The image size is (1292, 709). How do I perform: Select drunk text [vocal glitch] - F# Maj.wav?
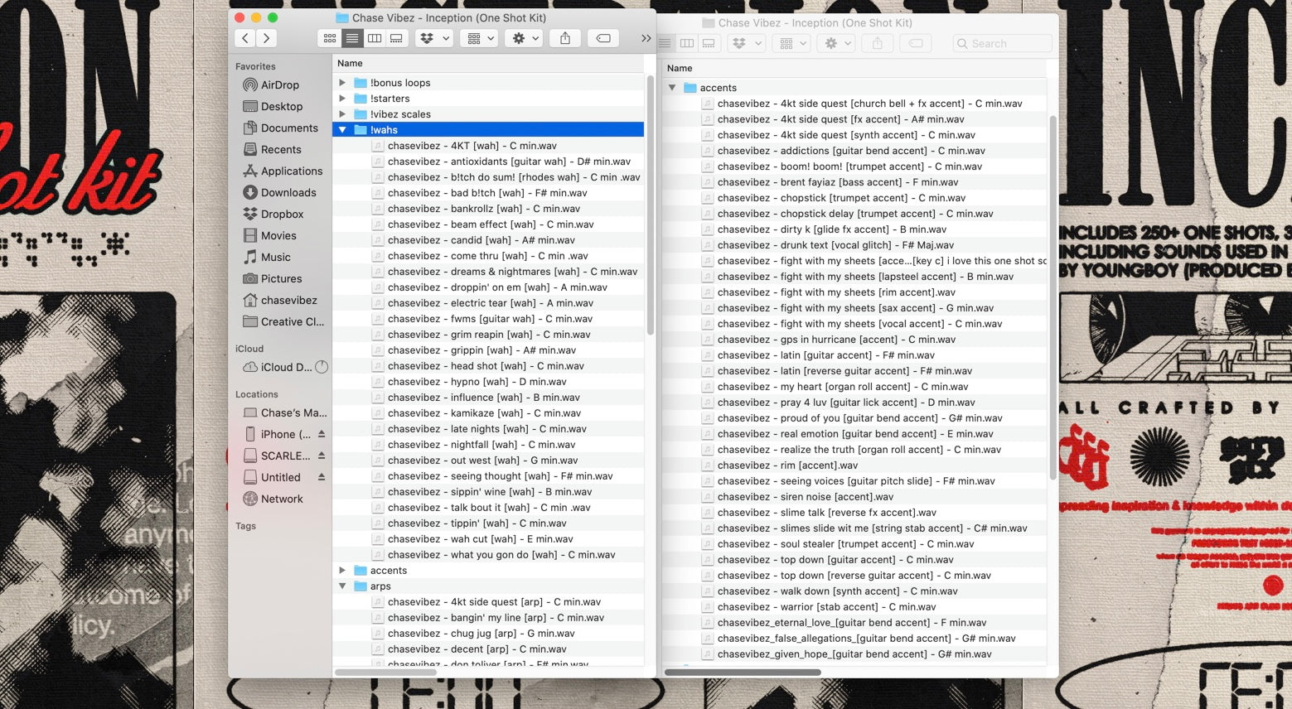point(854,245)
